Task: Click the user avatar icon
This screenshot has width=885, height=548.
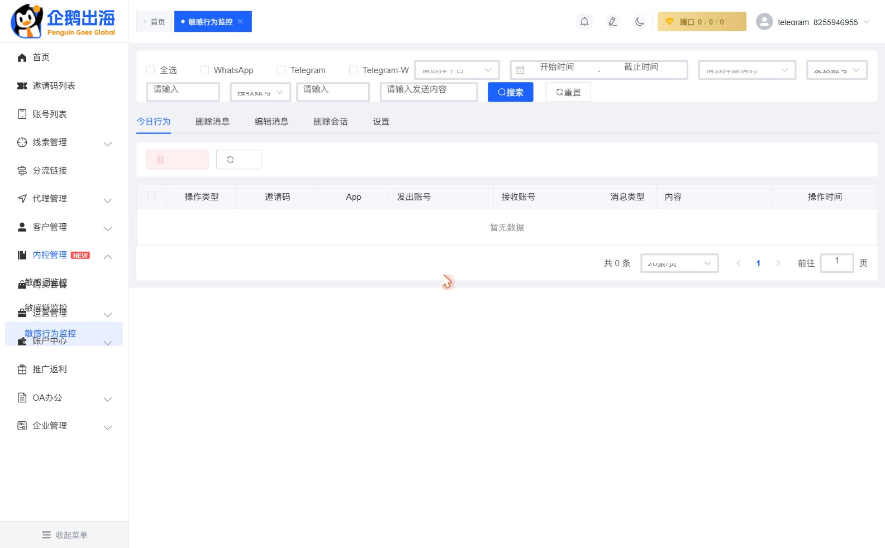Action: tap(764, 22)
